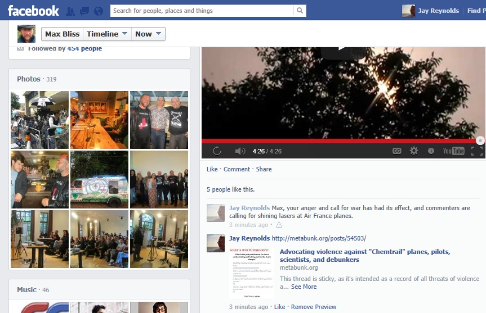Viewport: 486px width, 313px height.
Task: Click in the search field
Action: (x=201, y=11)
